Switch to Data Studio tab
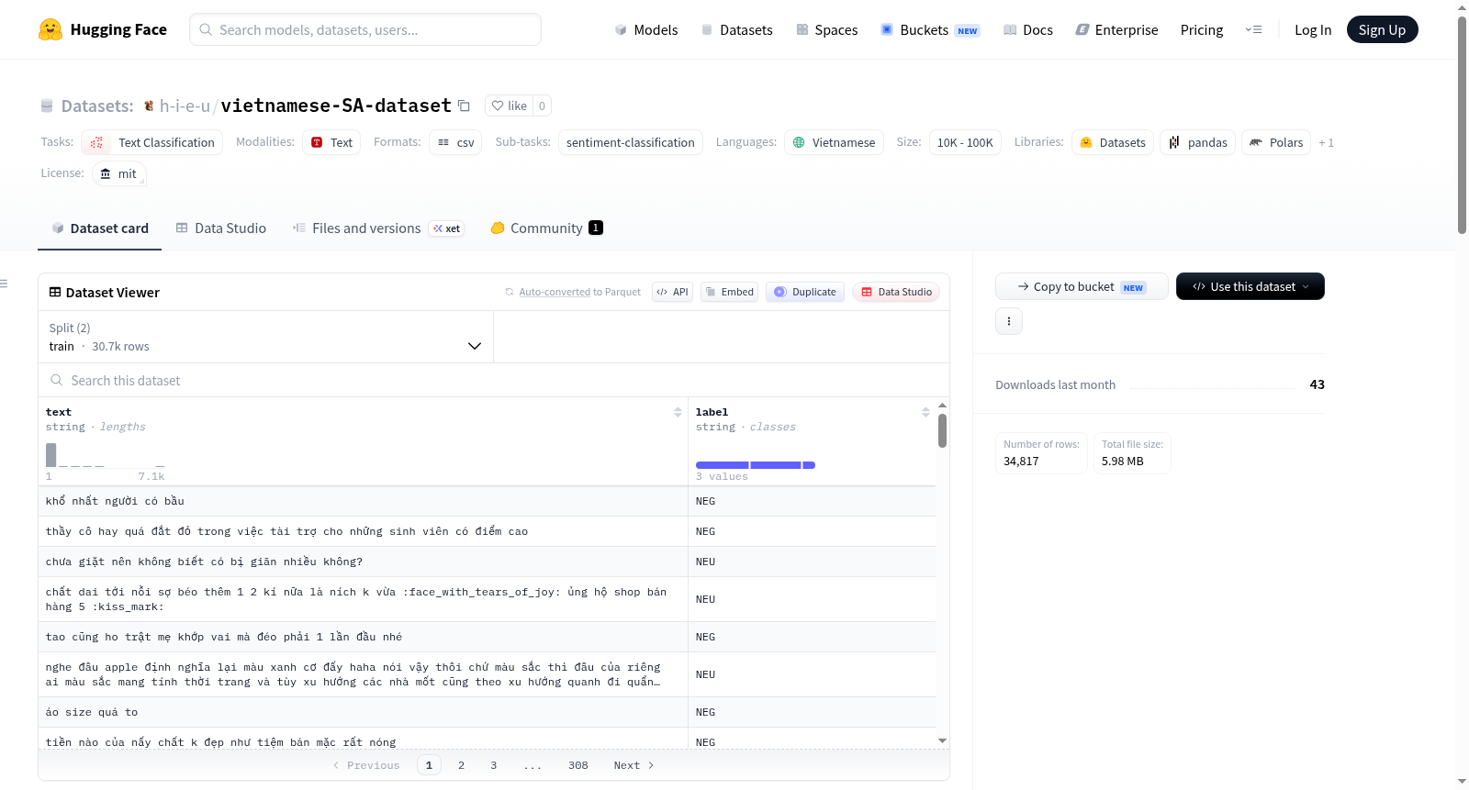Image resolution: width=1469 pixels, height=790 pixels. pos(221,228)
